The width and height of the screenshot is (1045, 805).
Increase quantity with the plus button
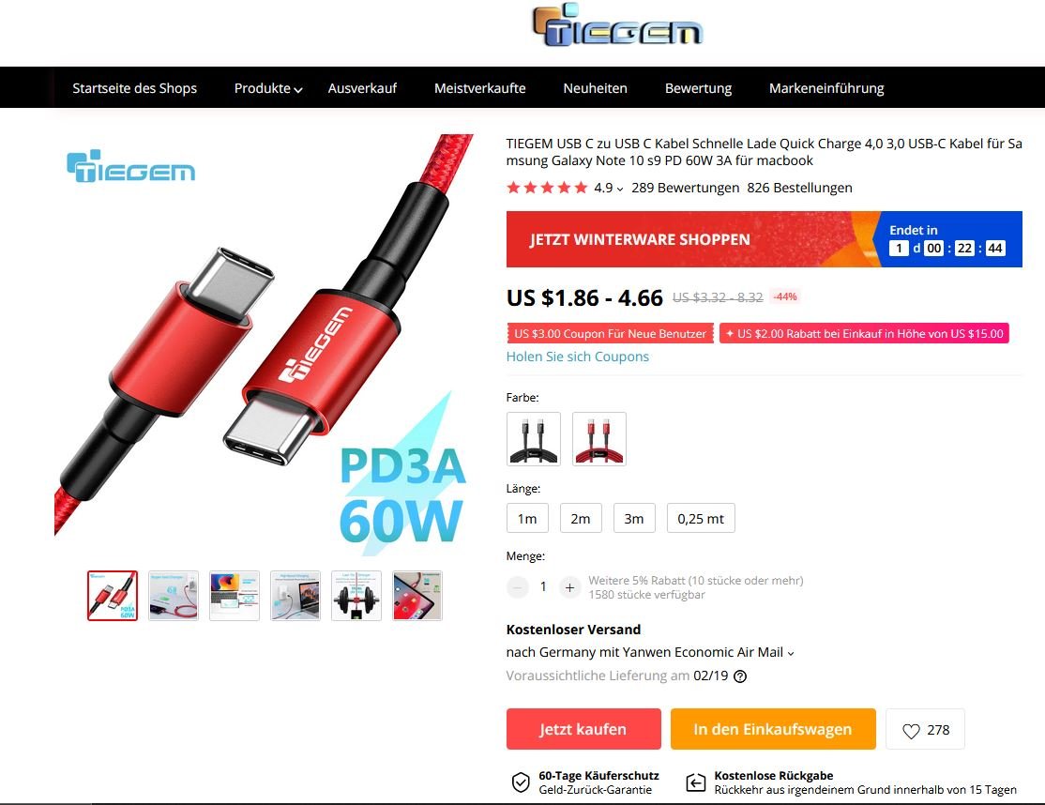pos(569,587)
